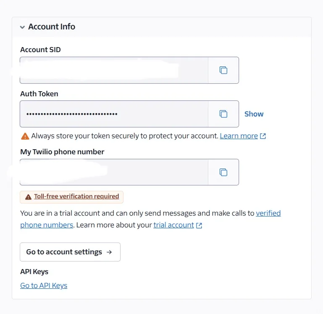Select the Auth Token masked field
323x314 pixels.
[x=114, y=114]
